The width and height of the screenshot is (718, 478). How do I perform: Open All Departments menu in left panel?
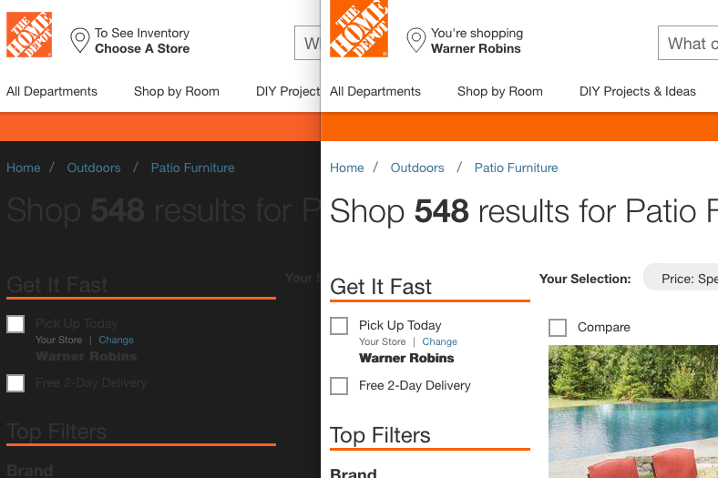pyautogui.click(x=52, y=91)
